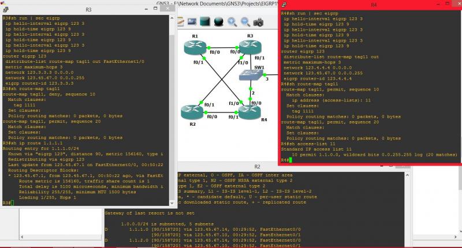Click the GNS3 horizontal scrollbar right arrow
Viewport: 462px width, 248px height.
pyautogui.click(x=455, y=237)
